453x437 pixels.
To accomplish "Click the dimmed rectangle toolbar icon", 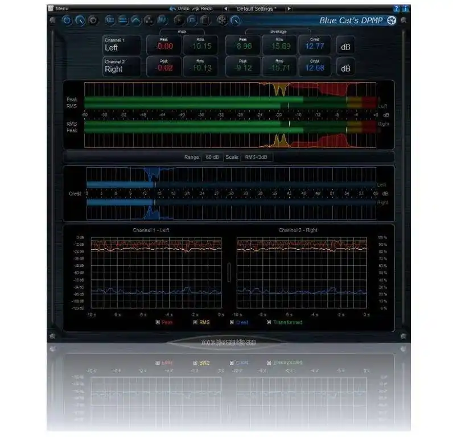I will (x=192, y=20).
